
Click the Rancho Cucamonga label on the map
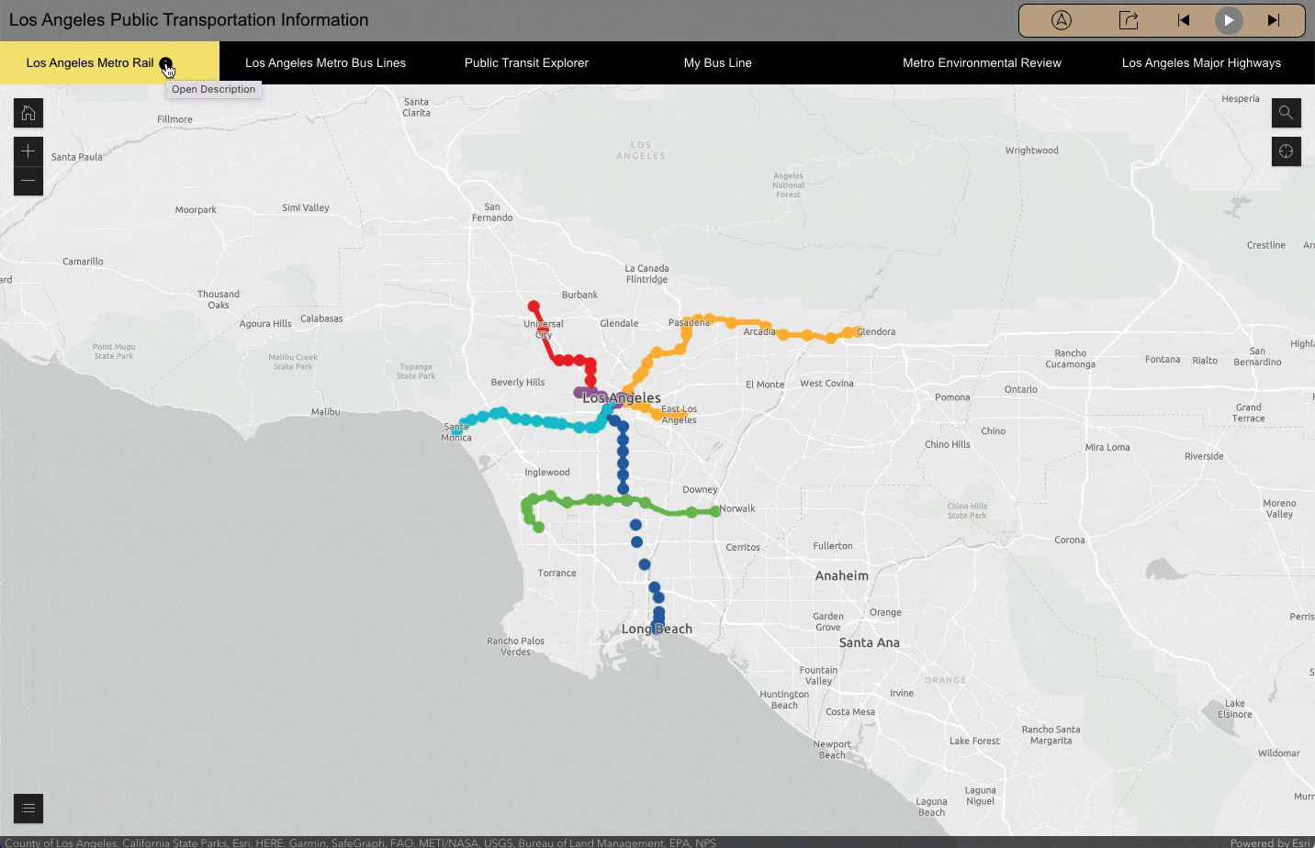(x=1070, y=359)
